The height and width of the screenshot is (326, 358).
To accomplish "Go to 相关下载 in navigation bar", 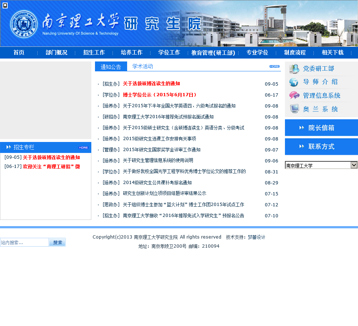I will tap(332, 53).
